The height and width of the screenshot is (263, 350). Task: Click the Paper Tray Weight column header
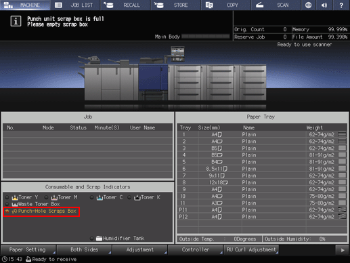point(314,128)
